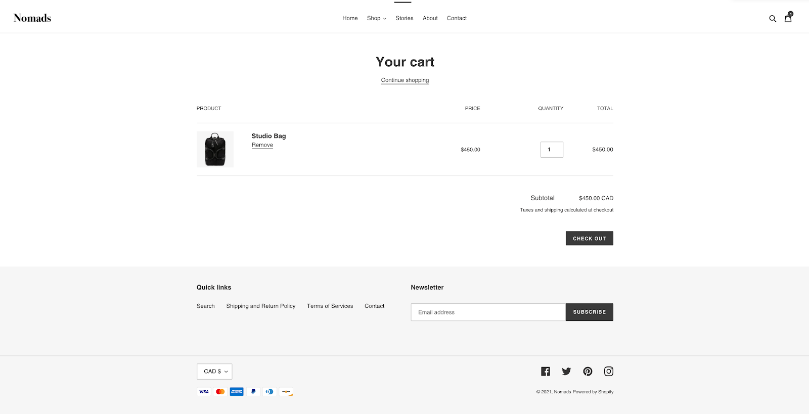Click the Powered by Shopify link
The height and width of the screenshot is (414, 809).
tap(593, 392)
